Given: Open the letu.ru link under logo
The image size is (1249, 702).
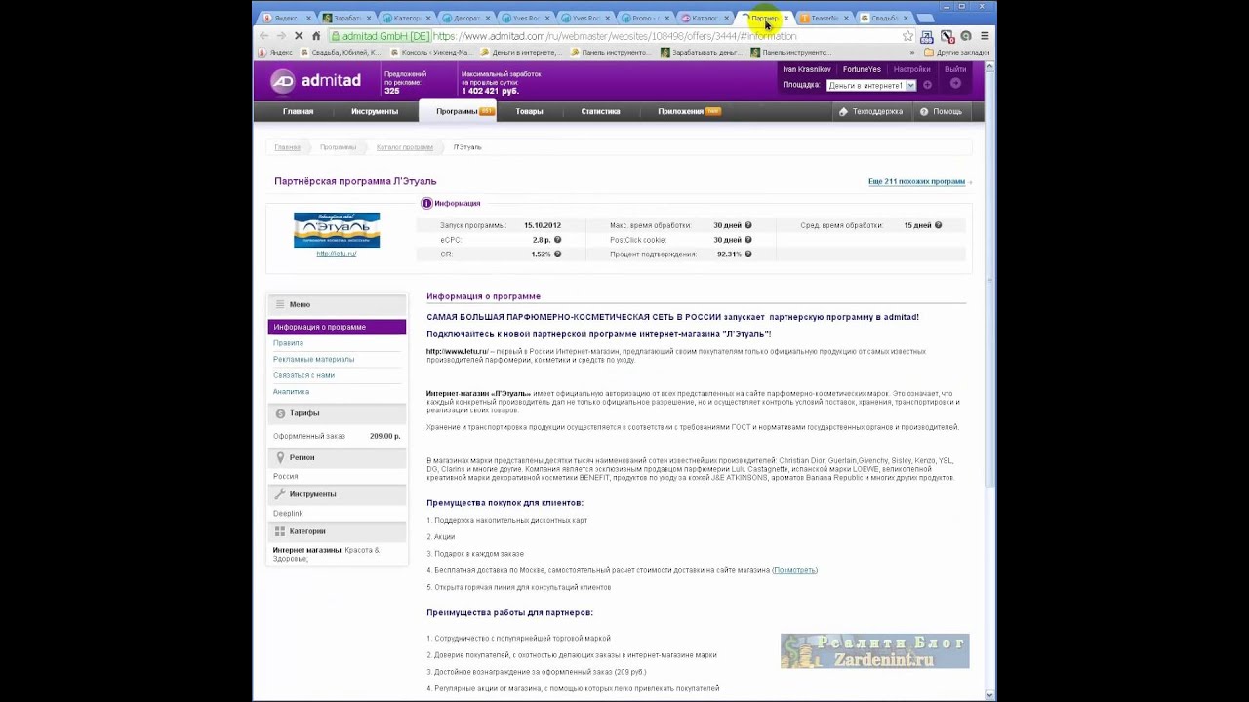Looking at the screenshot, I should tap(336, 253).
